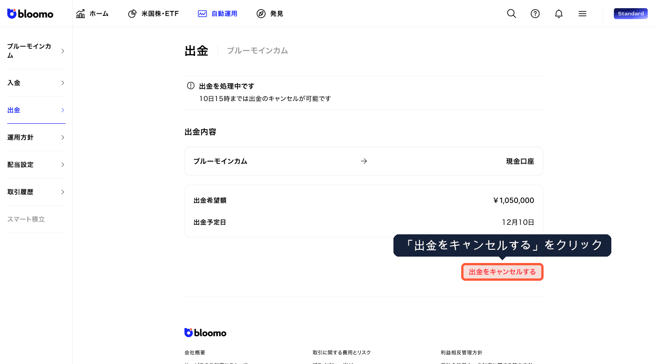Image resolution: width=655 pixels, height=364 pixels.
Task: Click the 出金予定日 label
Action: [x=210, y=222]
